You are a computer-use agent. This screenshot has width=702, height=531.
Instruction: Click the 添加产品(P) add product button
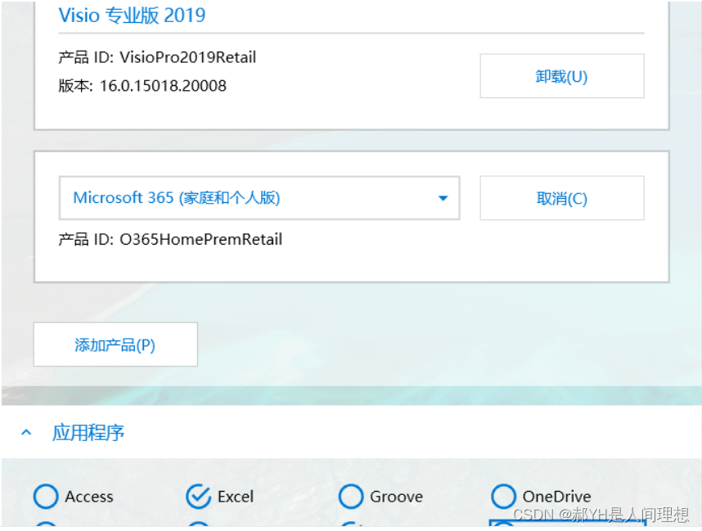coord(115,344)
